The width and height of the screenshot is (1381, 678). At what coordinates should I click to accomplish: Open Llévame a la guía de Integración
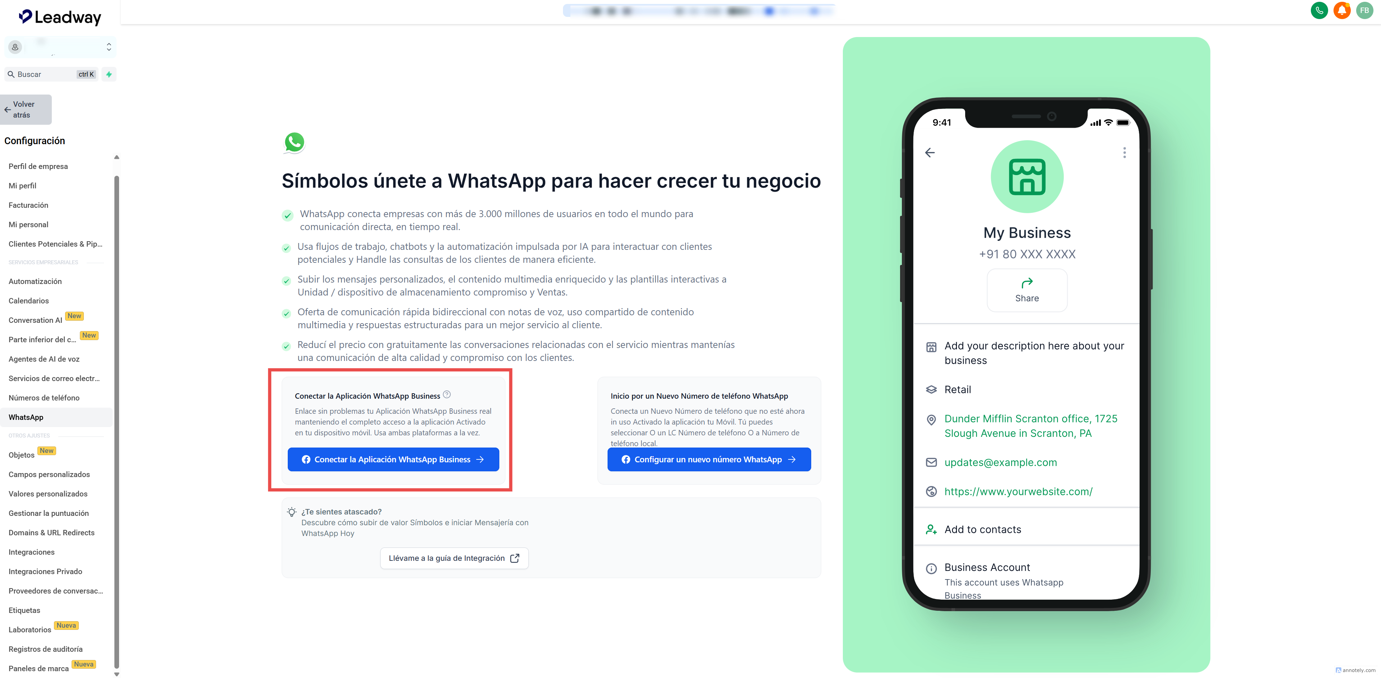click(x=454, y=558)
